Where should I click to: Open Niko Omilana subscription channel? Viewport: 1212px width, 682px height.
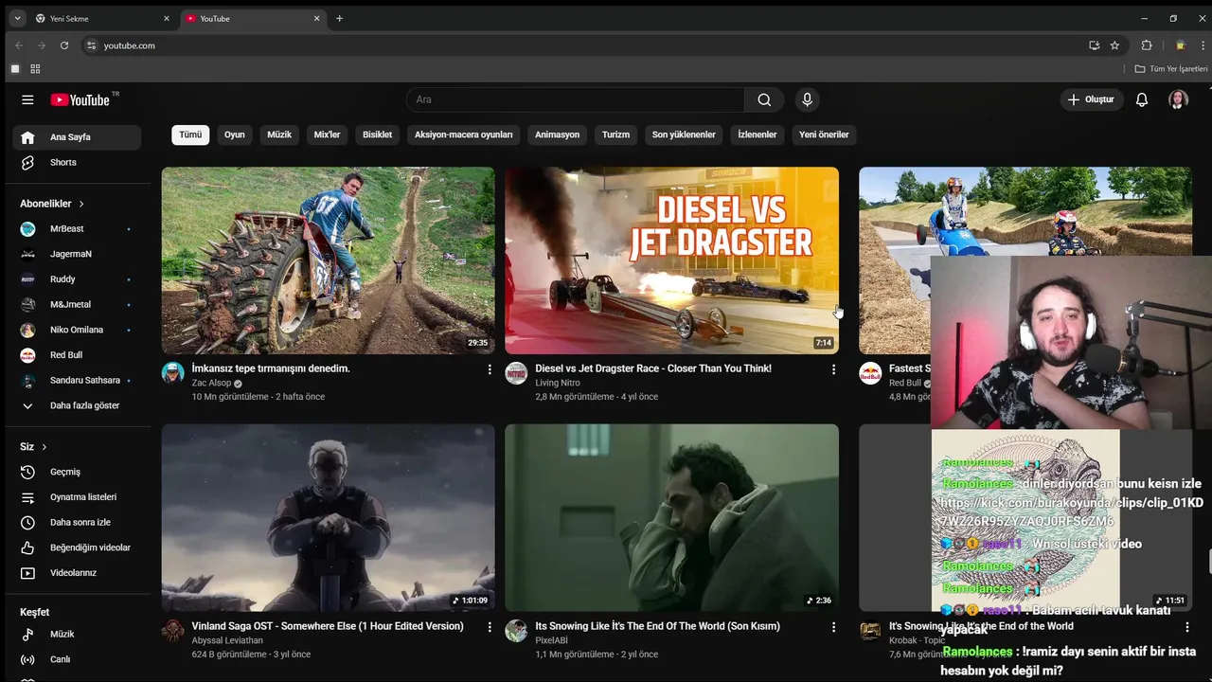point(77,330)
